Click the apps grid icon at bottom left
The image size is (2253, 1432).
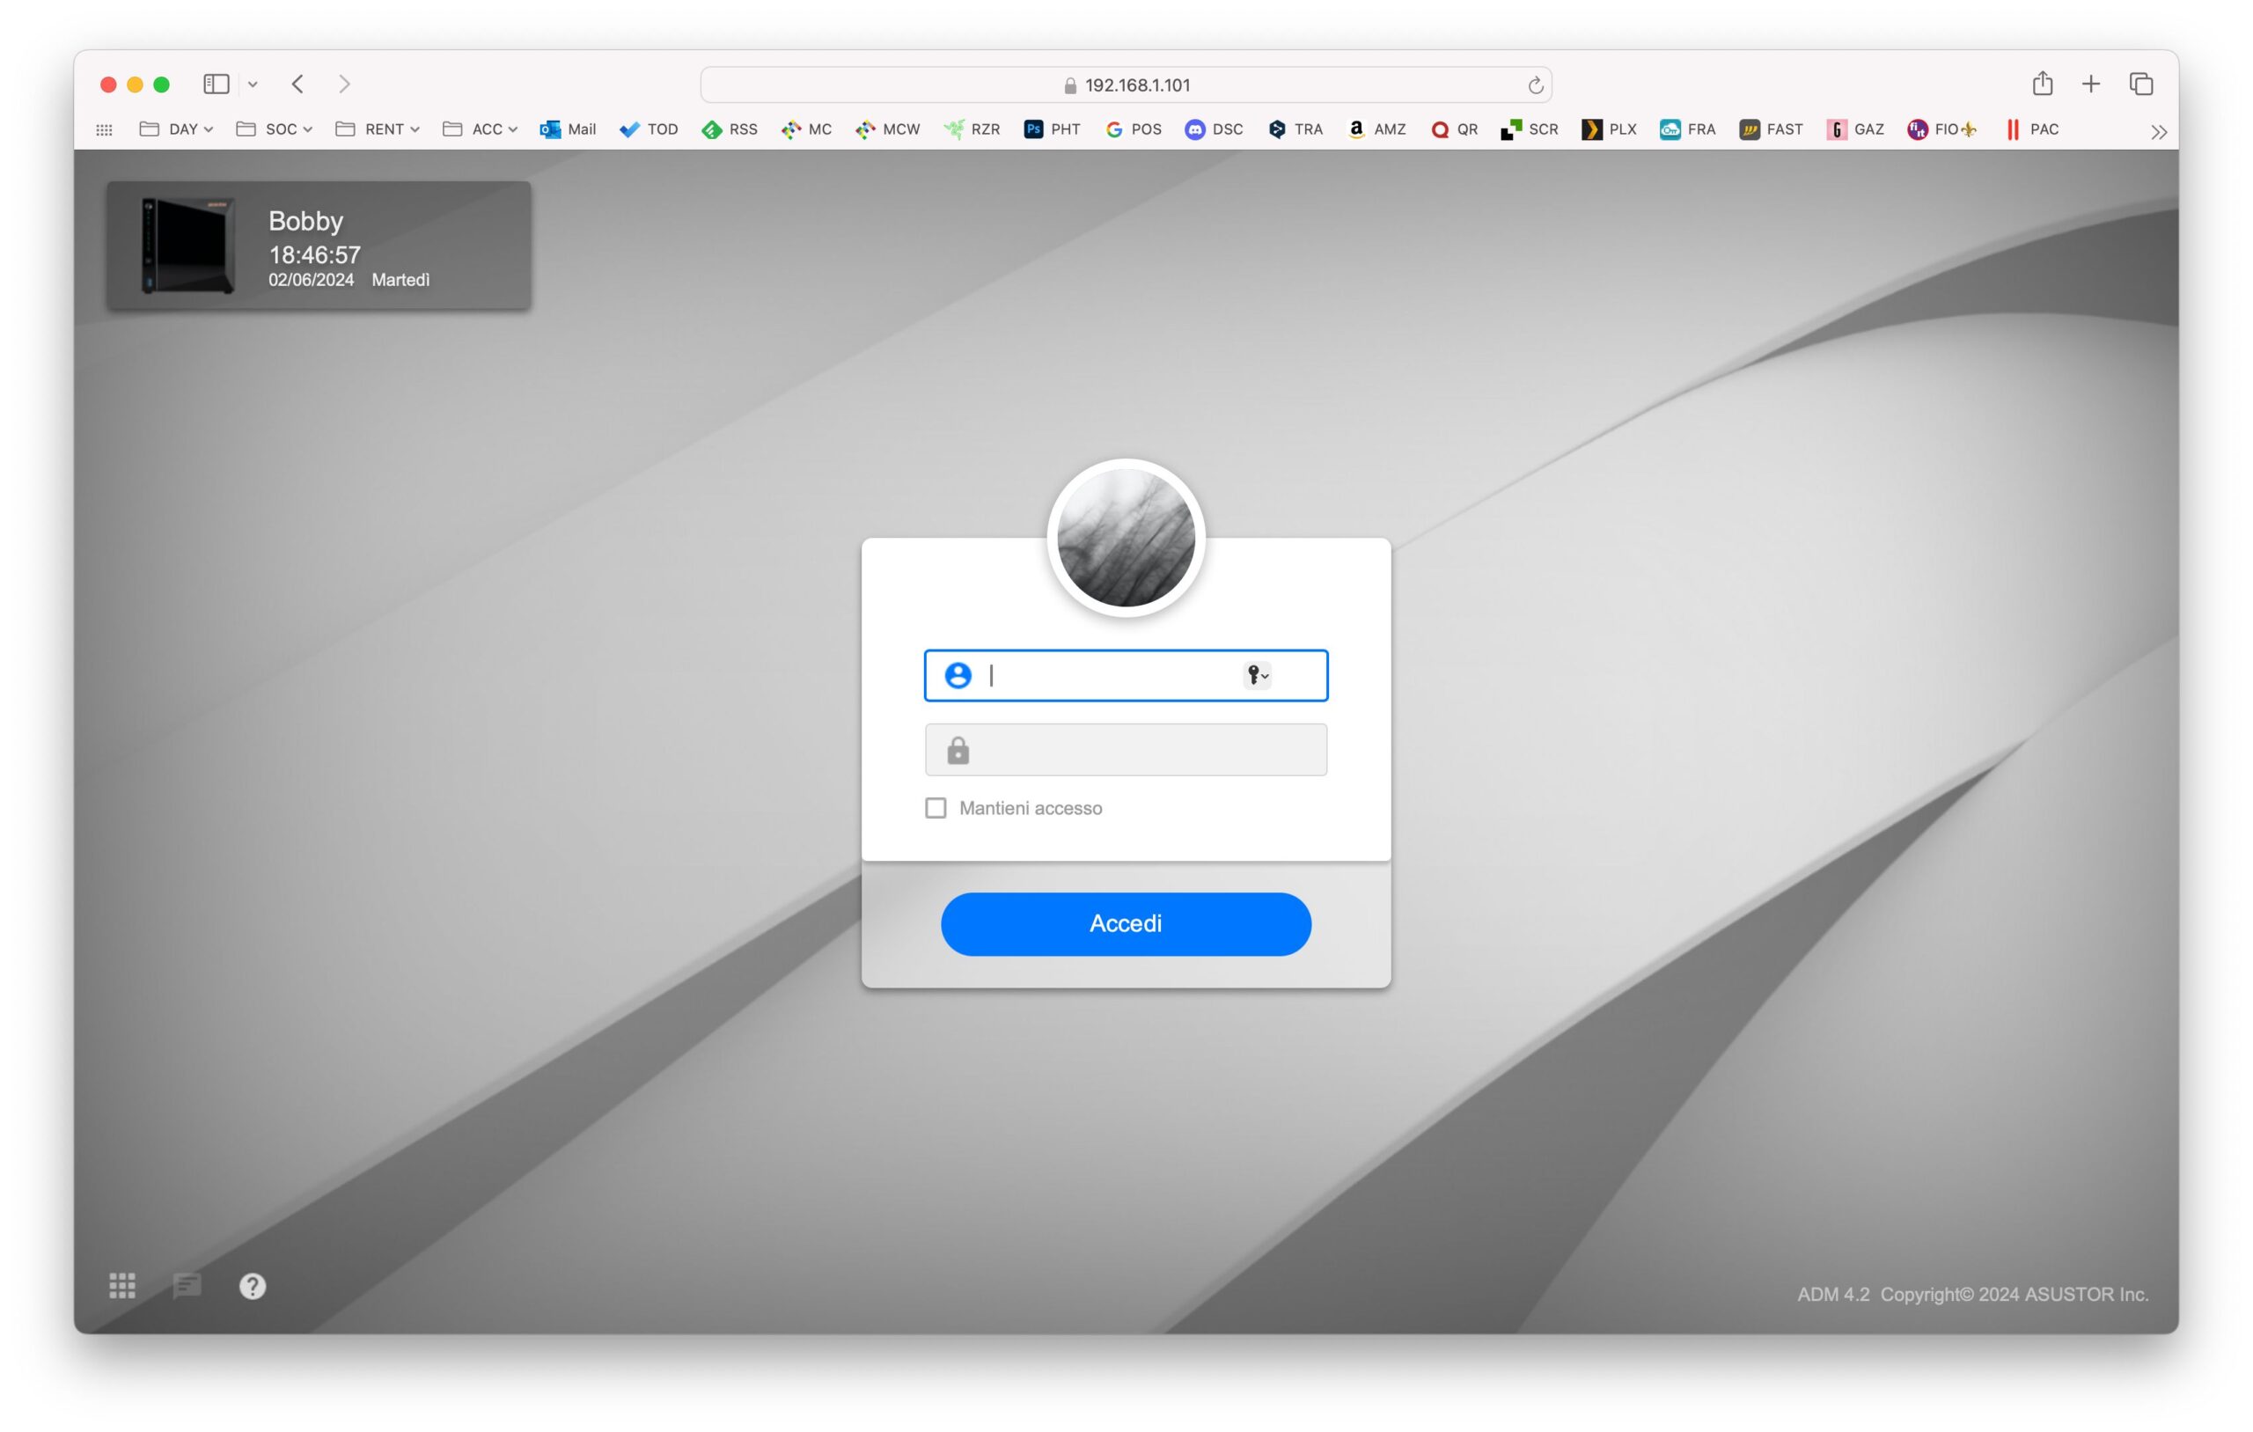pyautogui.click(x=122, y=1285)
